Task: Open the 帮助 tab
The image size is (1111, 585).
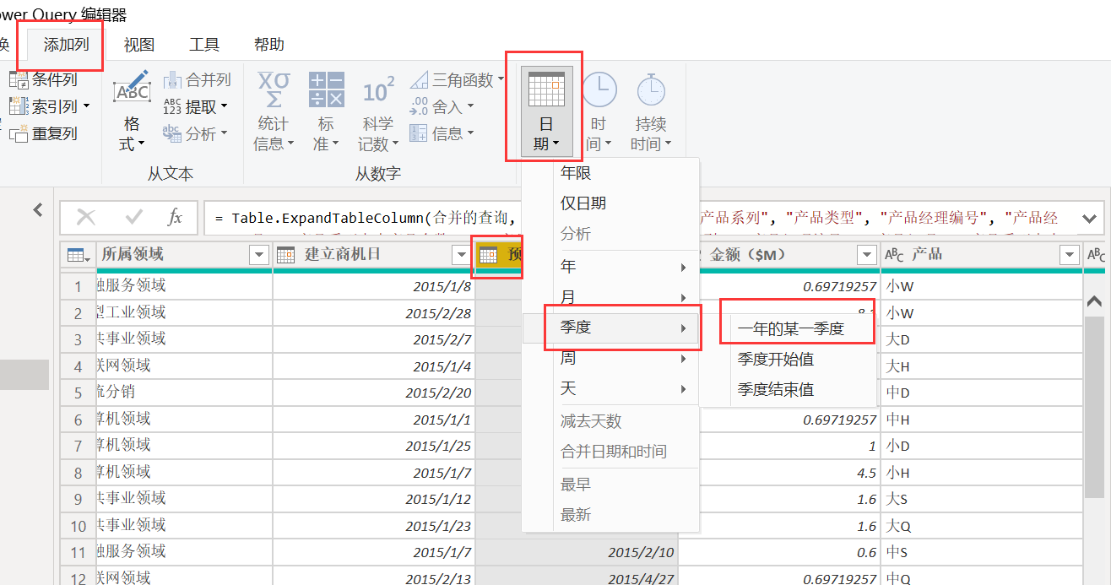Action: (269, 45)
